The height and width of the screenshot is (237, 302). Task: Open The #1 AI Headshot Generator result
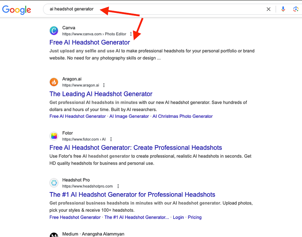coord(132,195)
